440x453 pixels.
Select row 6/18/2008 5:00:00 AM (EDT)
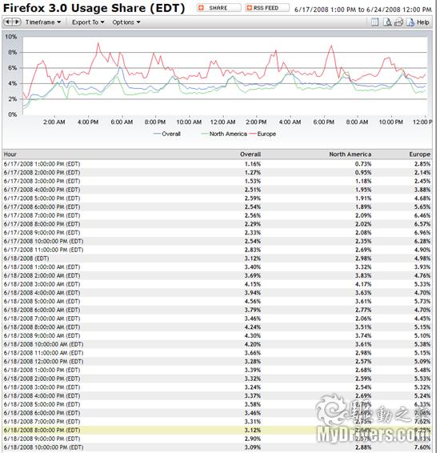[x=217, y=301]
